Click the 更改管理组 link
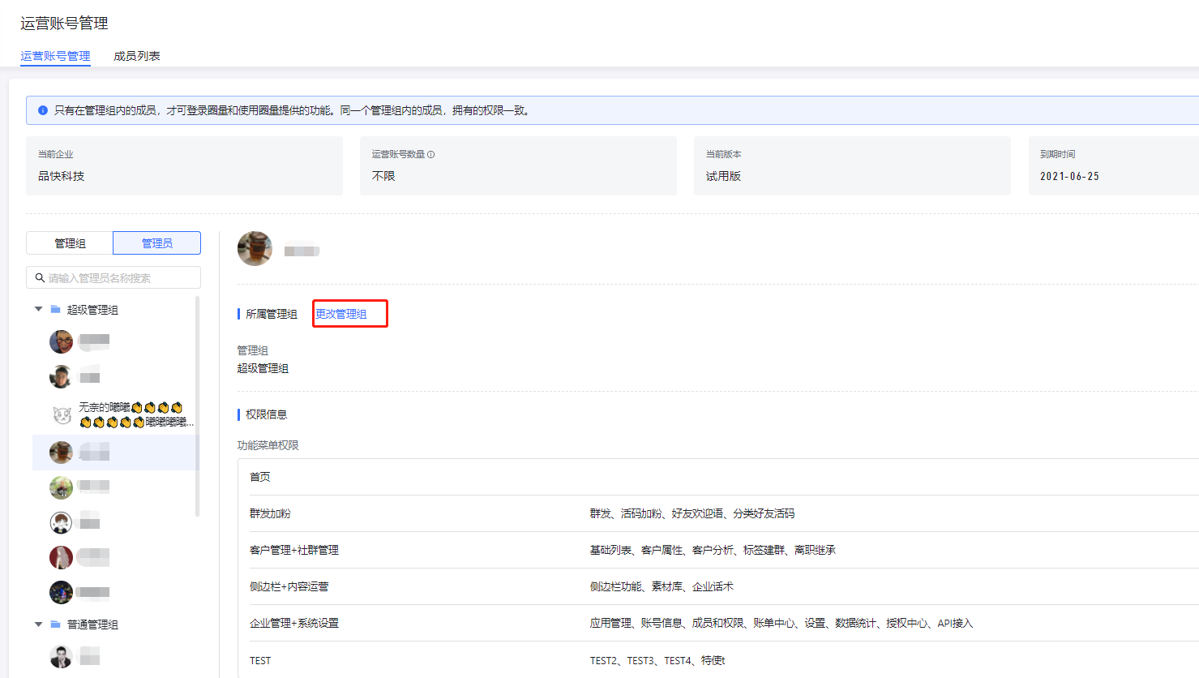 click(x=341, y=314)
